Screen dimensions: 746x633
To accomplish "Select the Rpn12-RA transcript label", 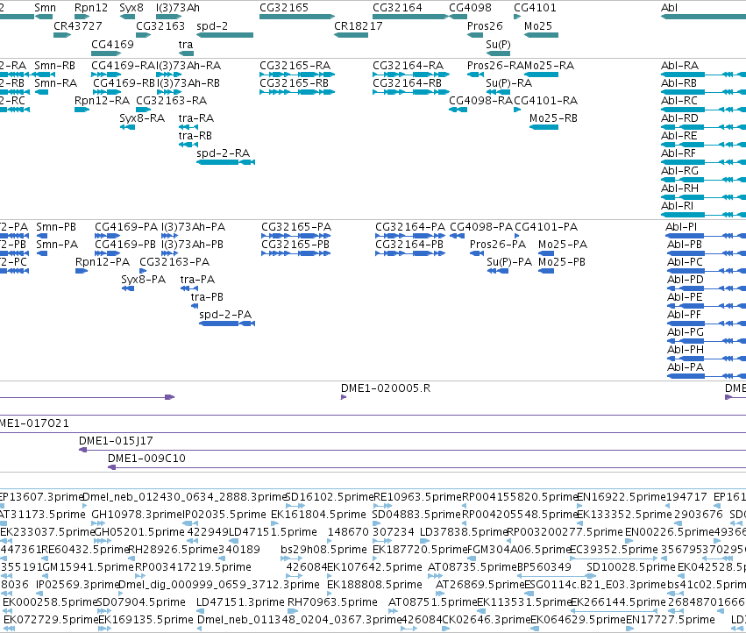I will (102, 101).
